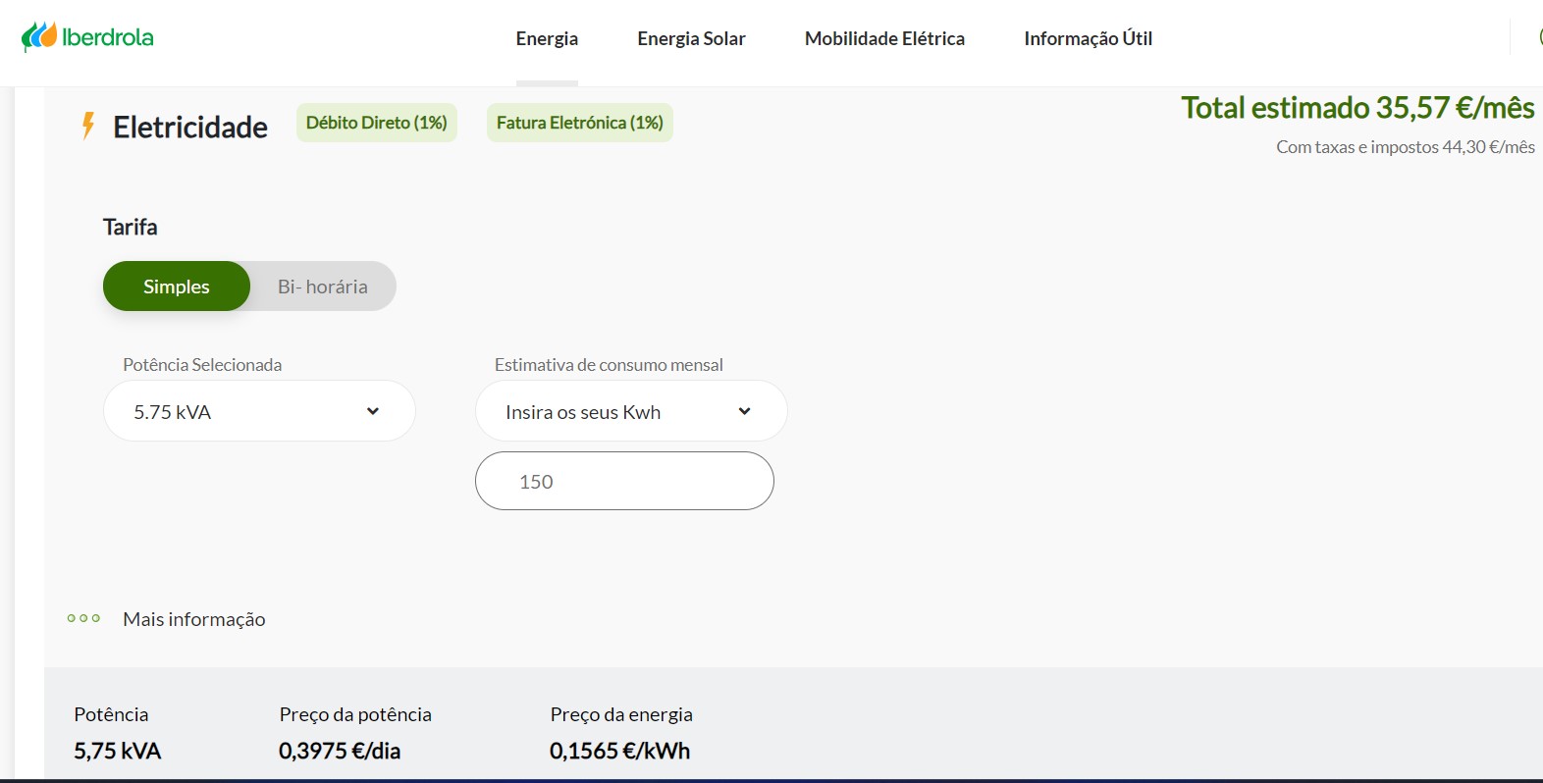Switch tariff to Bi-horária

(322, 287)
